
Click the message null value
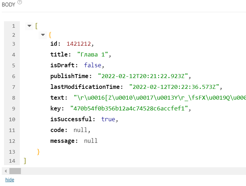click(91, 141)
